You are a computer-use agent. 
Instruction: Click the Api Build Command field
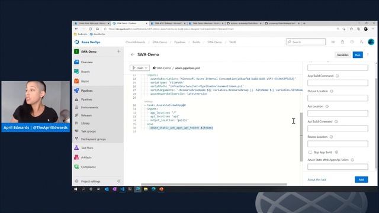(338, 128)
